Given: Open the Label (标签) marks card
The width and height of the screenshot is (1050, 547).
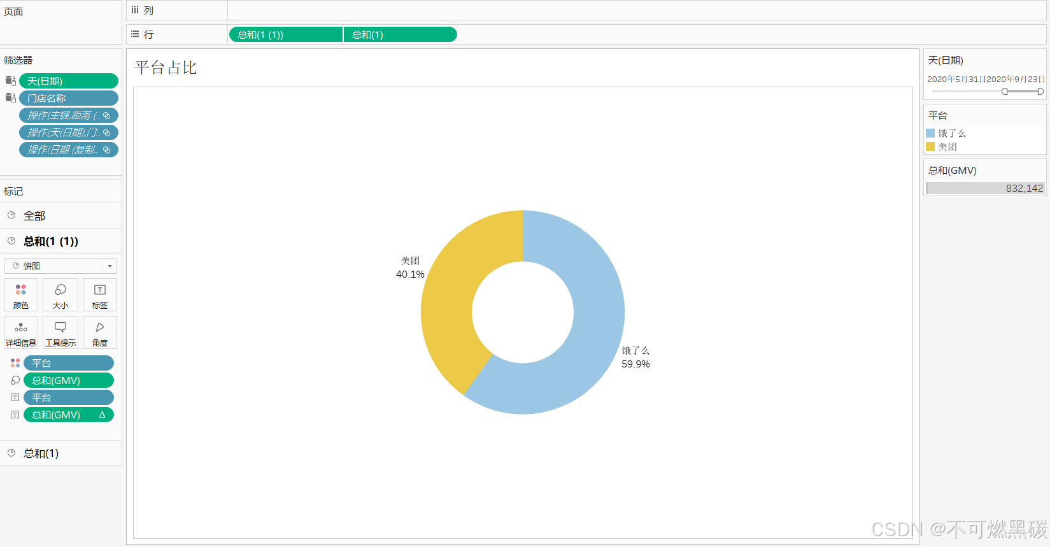Looking at the screenshot, I should pos(100,295).
